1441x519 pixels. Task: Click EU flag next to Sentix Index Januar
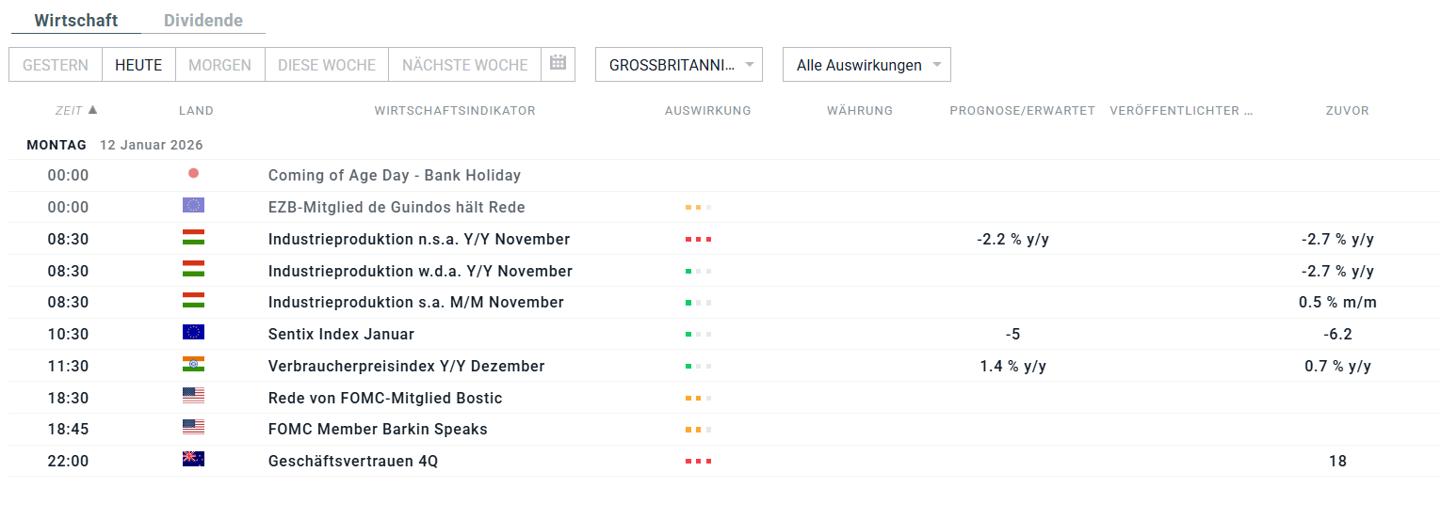(x=193, y=333)
